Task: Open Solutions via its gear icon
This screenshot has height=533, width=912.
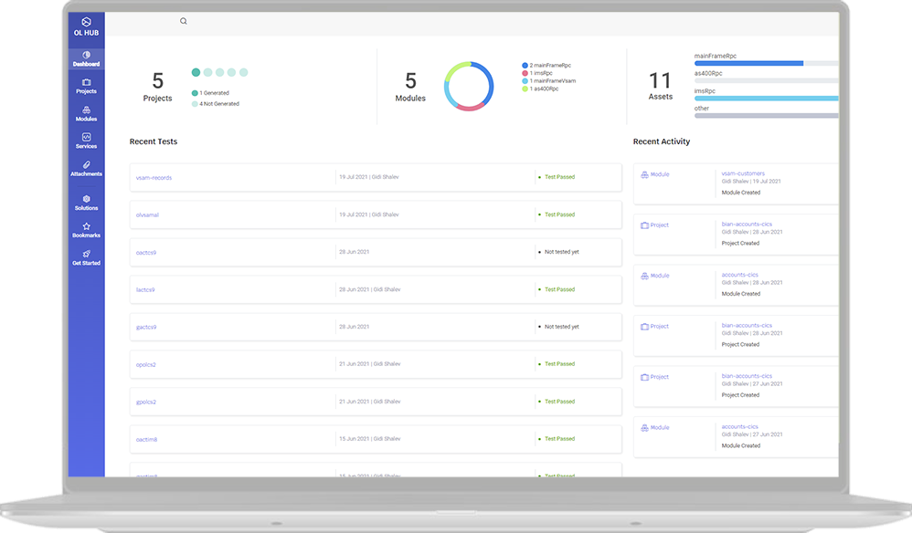Action: click(85, 198)
